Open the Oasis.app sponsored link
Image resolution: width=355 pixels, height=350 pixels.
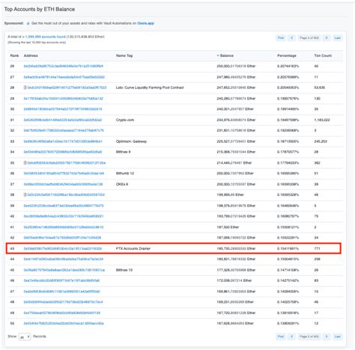[145, 23]
